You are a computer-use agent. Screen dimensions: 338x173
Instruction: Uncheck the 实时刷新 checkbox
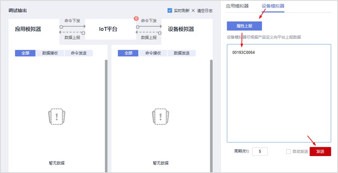(170, 11)
